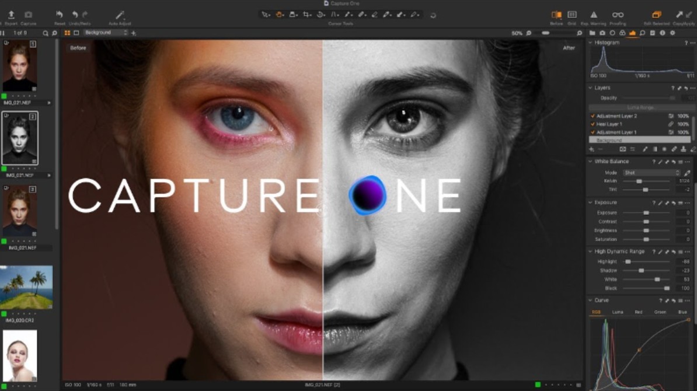697x391 pixels.
Task: Click the Export icon in the toolbar
Action: point(11,15)
